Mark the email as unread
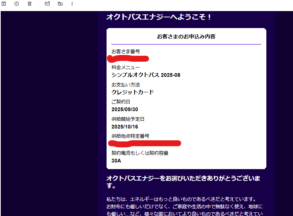Viewport: 293px width, 216px height. pos(47,4)
